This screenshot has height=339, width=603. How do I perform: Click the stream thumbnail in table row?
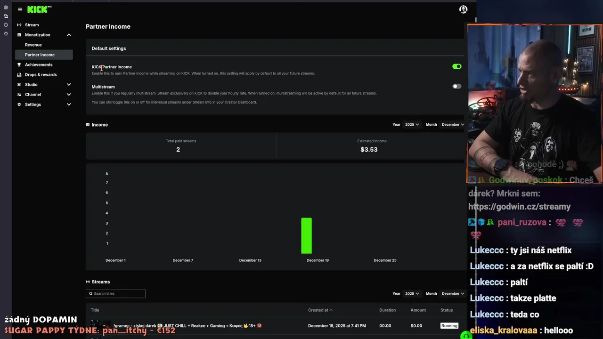coord(101,325)
